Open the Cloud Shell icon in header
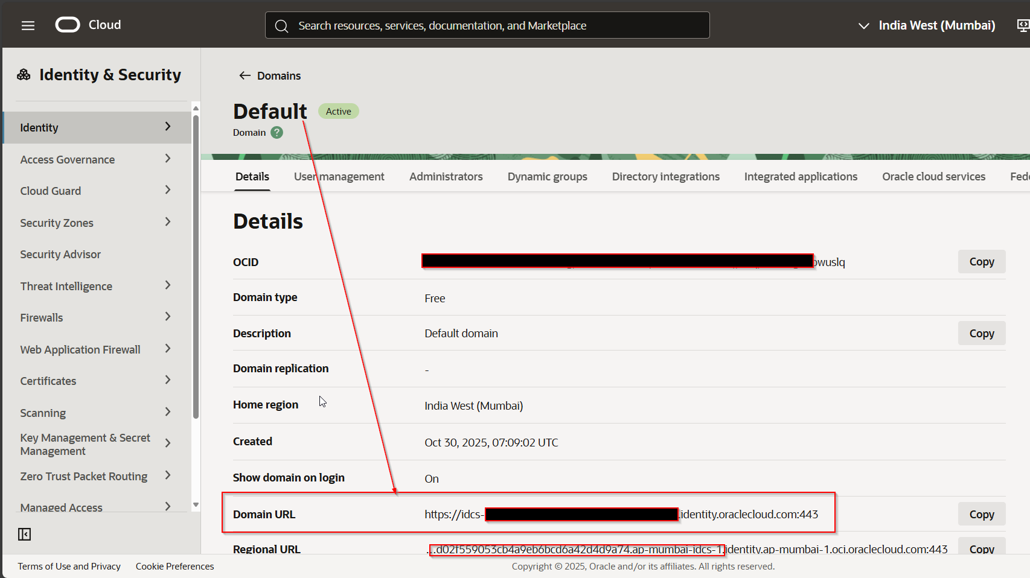 pos(1023,25)
